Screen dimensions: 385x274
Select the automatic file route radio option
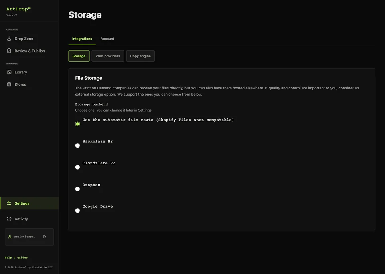77,124
